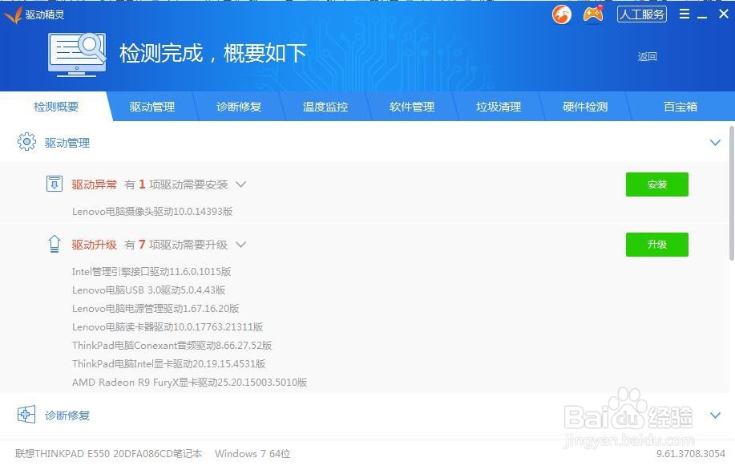Expand the 驱动异常 driver list arrow
Screen dimensions: 735x466
[240, 184]
